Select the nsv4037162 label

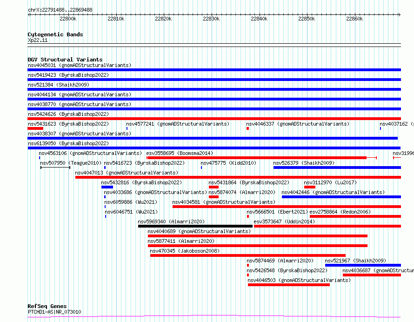pyautogui.click(x=397, y=124)
